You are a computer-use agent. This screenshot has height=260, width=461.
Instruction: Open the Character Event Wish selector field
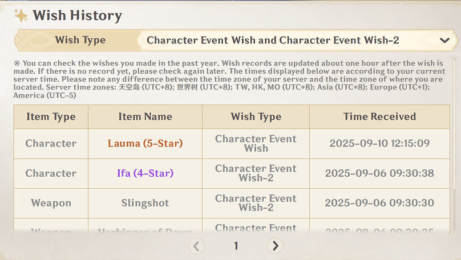point(297,40)
